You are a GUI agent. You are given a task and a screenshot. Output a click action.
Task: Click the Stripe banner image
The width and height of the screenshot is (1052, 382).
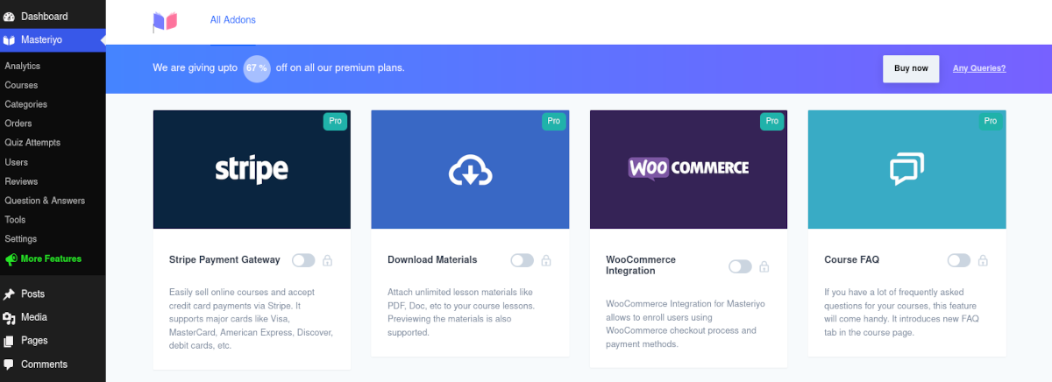[252, 169]
